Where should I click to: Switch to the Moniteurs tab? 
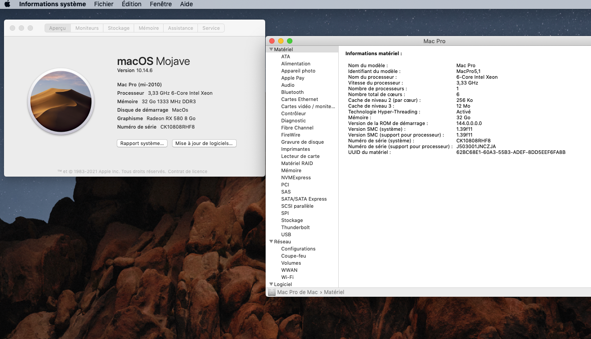(87, 28)
